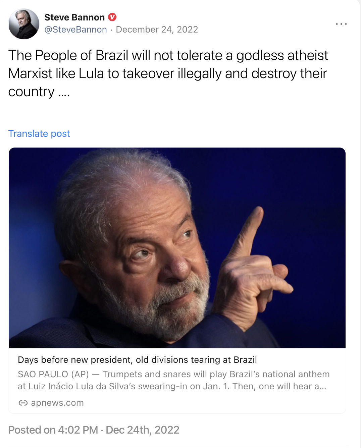Screen dimensions: 361x448
Task: Open Steve Bannon's profile avatar
Action: tap(24, 23)
